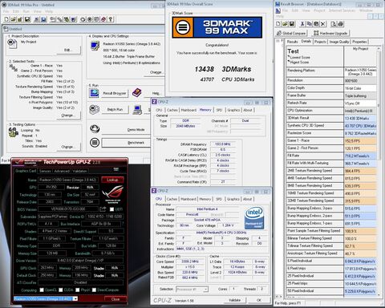385x308 pixels.
Task: Click the Batch Run button
Action: pyautogui.click(x=115, y=109)
